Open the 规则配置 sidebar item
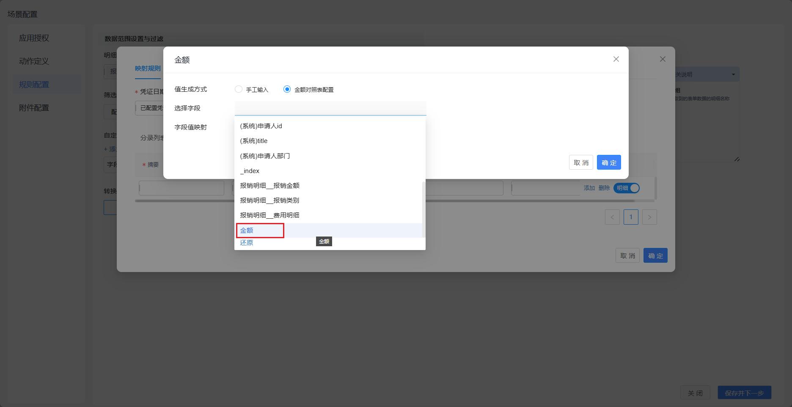Screen dimensions: 792x407 pos(47,85)
